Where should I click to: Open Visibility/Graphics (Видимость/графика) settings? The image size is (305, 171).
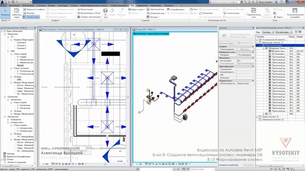(34, 9)
